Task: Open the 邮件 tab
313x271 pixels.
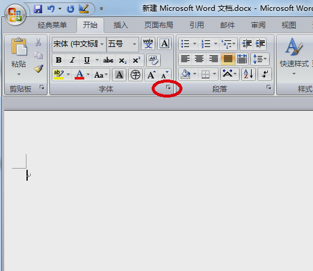Action: [228, 25]
